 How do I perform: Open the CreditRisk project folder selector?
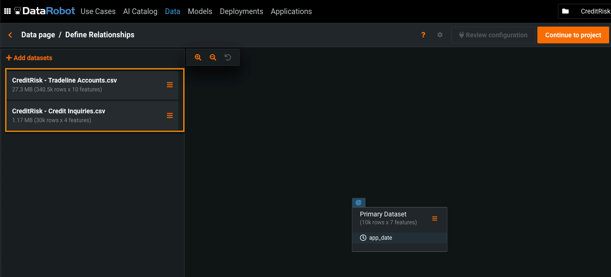tap(585, 11)
